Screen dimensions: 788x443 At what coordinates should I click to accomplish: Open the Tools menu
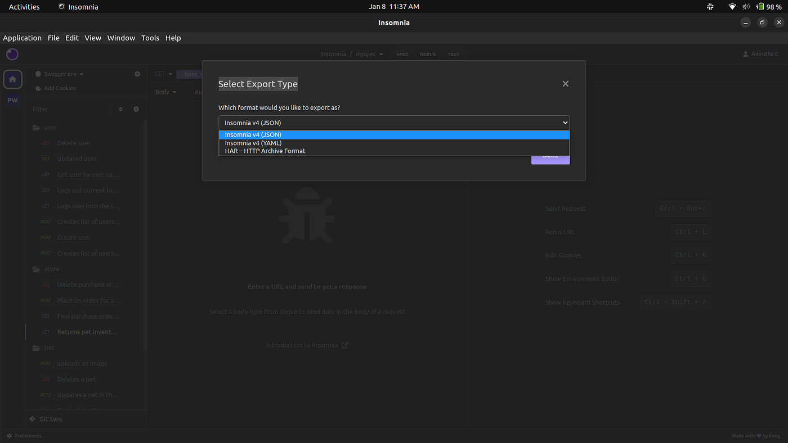150,38
